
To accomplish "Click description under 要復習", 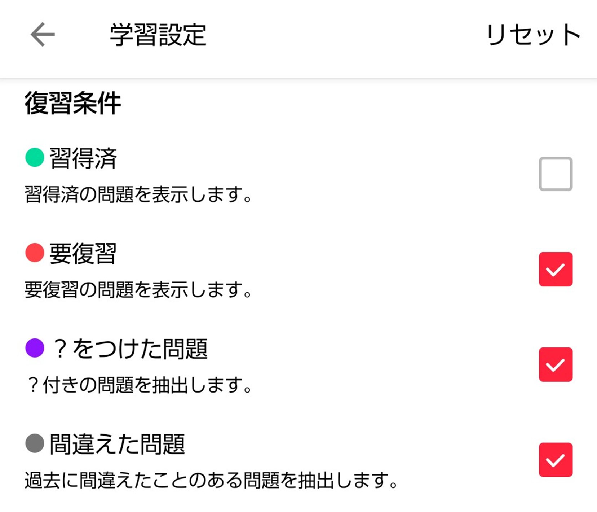I will click(x=138, y=289).
